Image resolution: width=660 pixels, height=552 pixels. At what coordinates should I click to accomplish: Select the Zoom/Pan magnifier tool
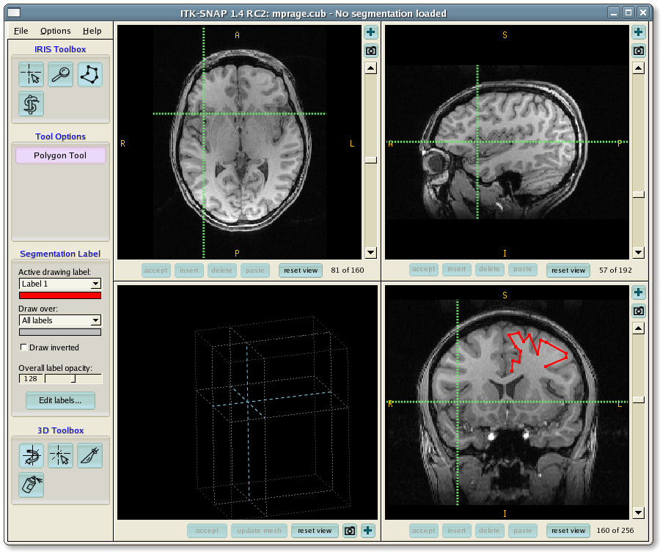tap(60, 75)
